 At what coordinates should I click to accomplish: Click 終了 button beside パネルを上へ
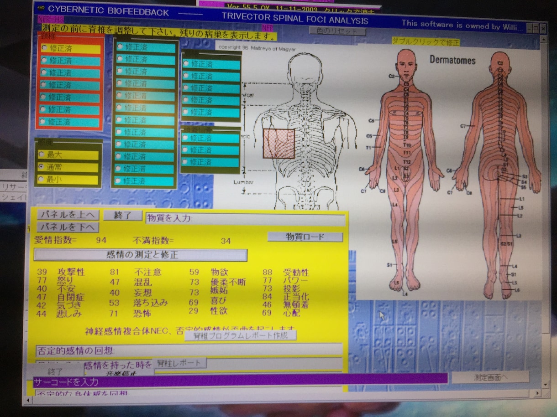tap(122, 216)
